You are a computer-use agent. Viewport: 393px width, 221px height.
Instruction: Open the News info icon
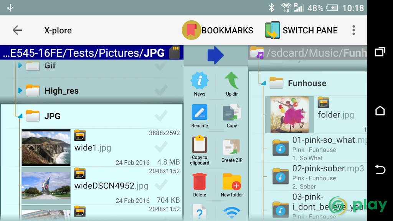coord(200,81)
